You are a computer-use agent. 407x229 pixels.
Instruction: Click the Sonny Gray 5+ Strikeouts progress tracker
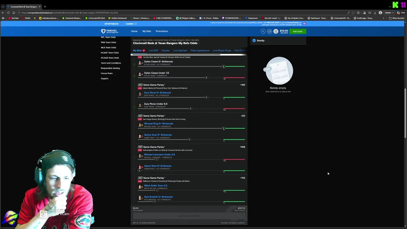[191, 139]
